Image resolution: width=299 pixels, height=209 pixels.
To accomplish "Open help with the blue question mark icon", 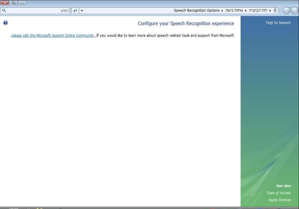I will point(6,23).
